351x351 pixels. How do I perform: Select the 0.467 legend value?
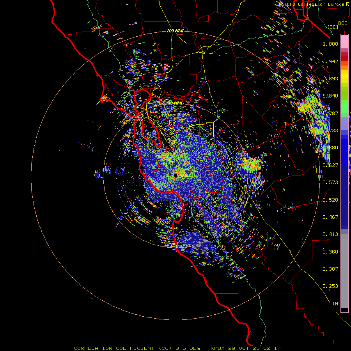[330, 217]
